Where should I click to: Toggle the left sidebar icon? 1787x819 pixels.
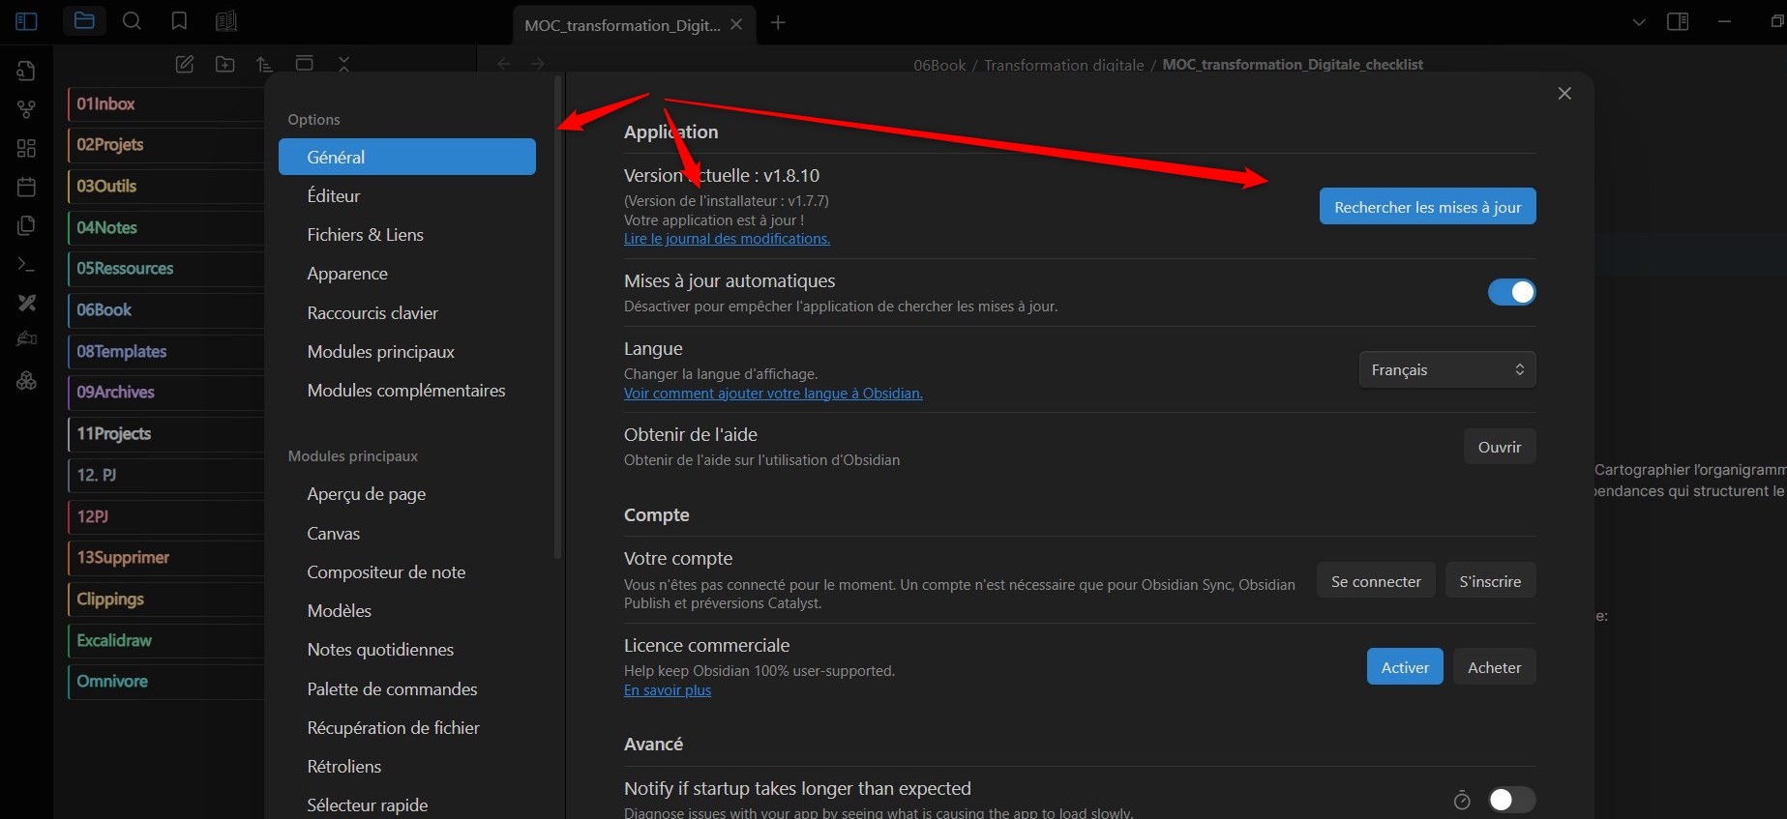click(x=26, y=21)
